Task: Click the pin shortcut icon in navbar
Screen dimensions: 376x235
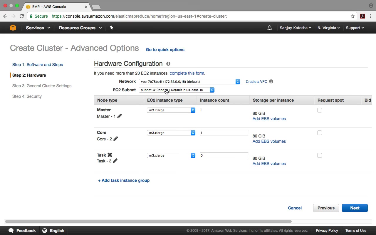Action: (111, 28)
